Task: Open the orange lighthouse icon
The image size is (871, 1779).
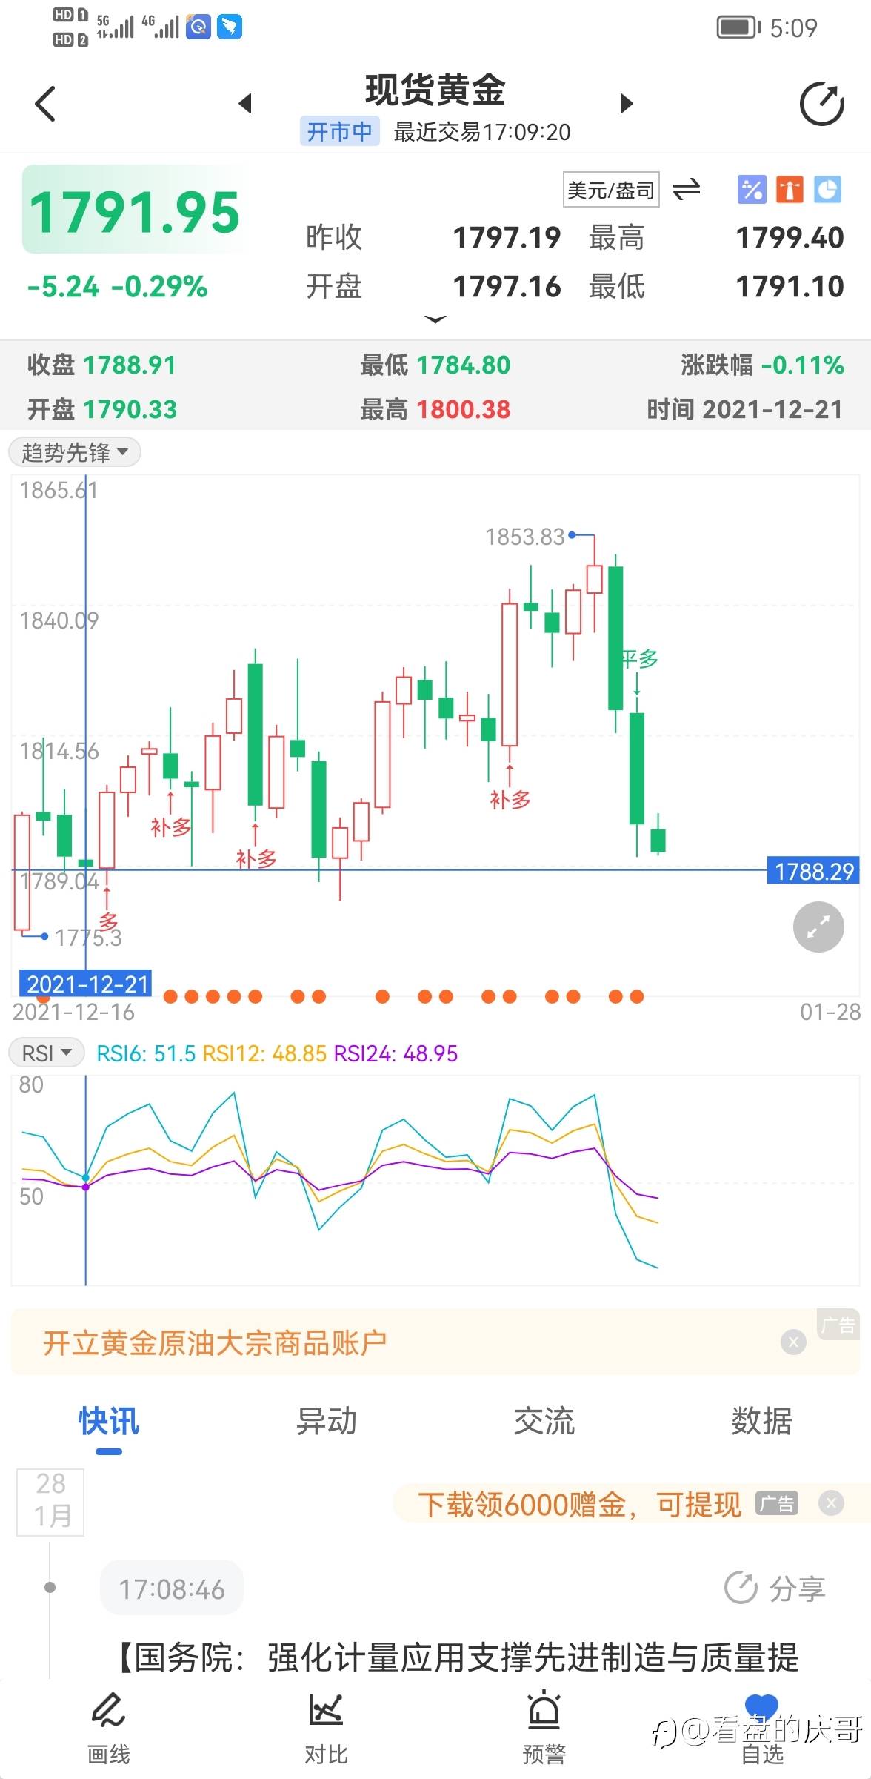Action: [x=790, y=190]
